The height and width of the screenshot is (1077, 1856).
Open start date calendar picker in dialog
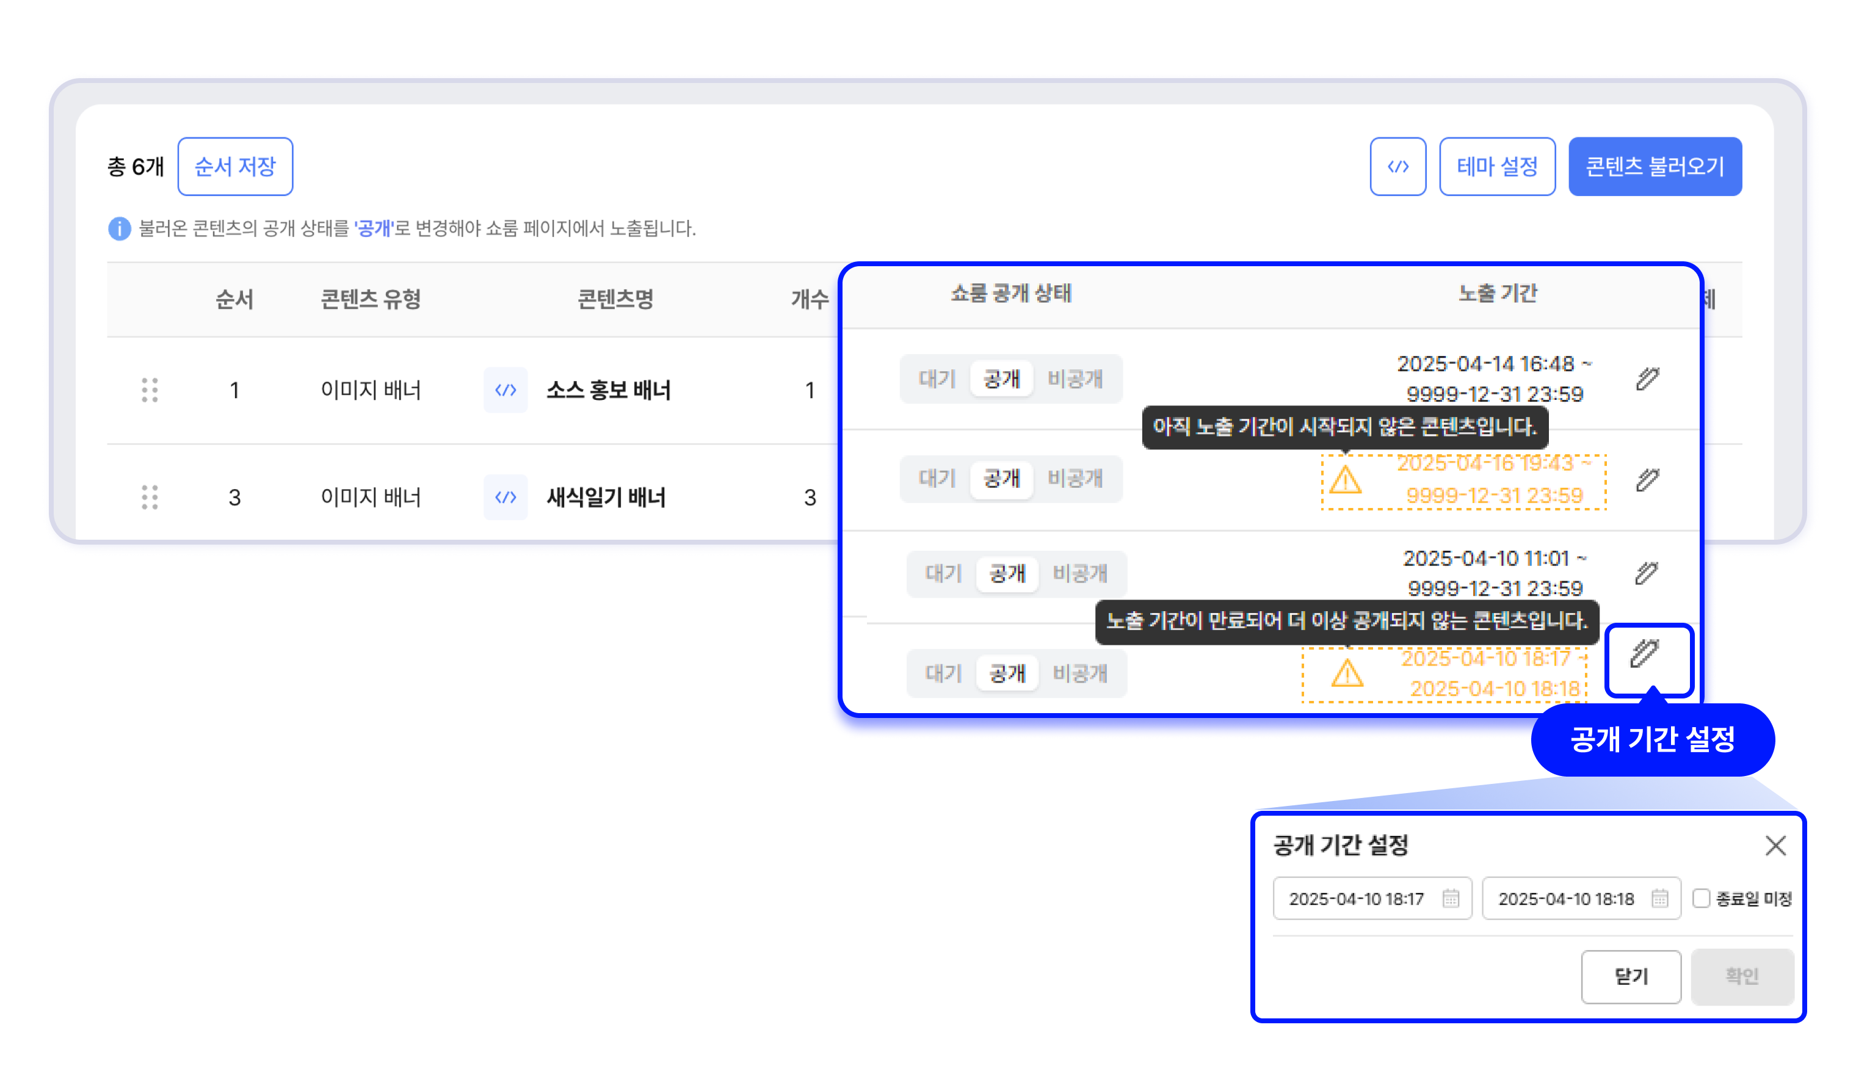pyautogui.click(x=1450, y=898)
